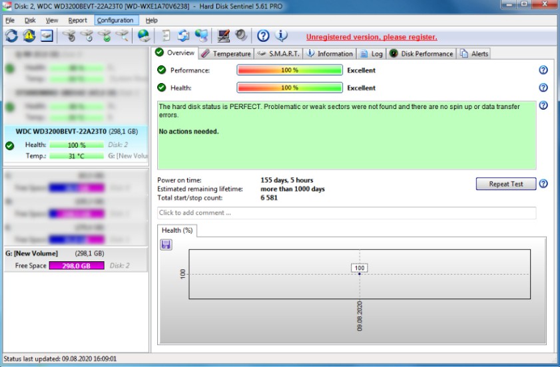
Task: Click the '6 581' start/stop count value
Action: point(269,198)
